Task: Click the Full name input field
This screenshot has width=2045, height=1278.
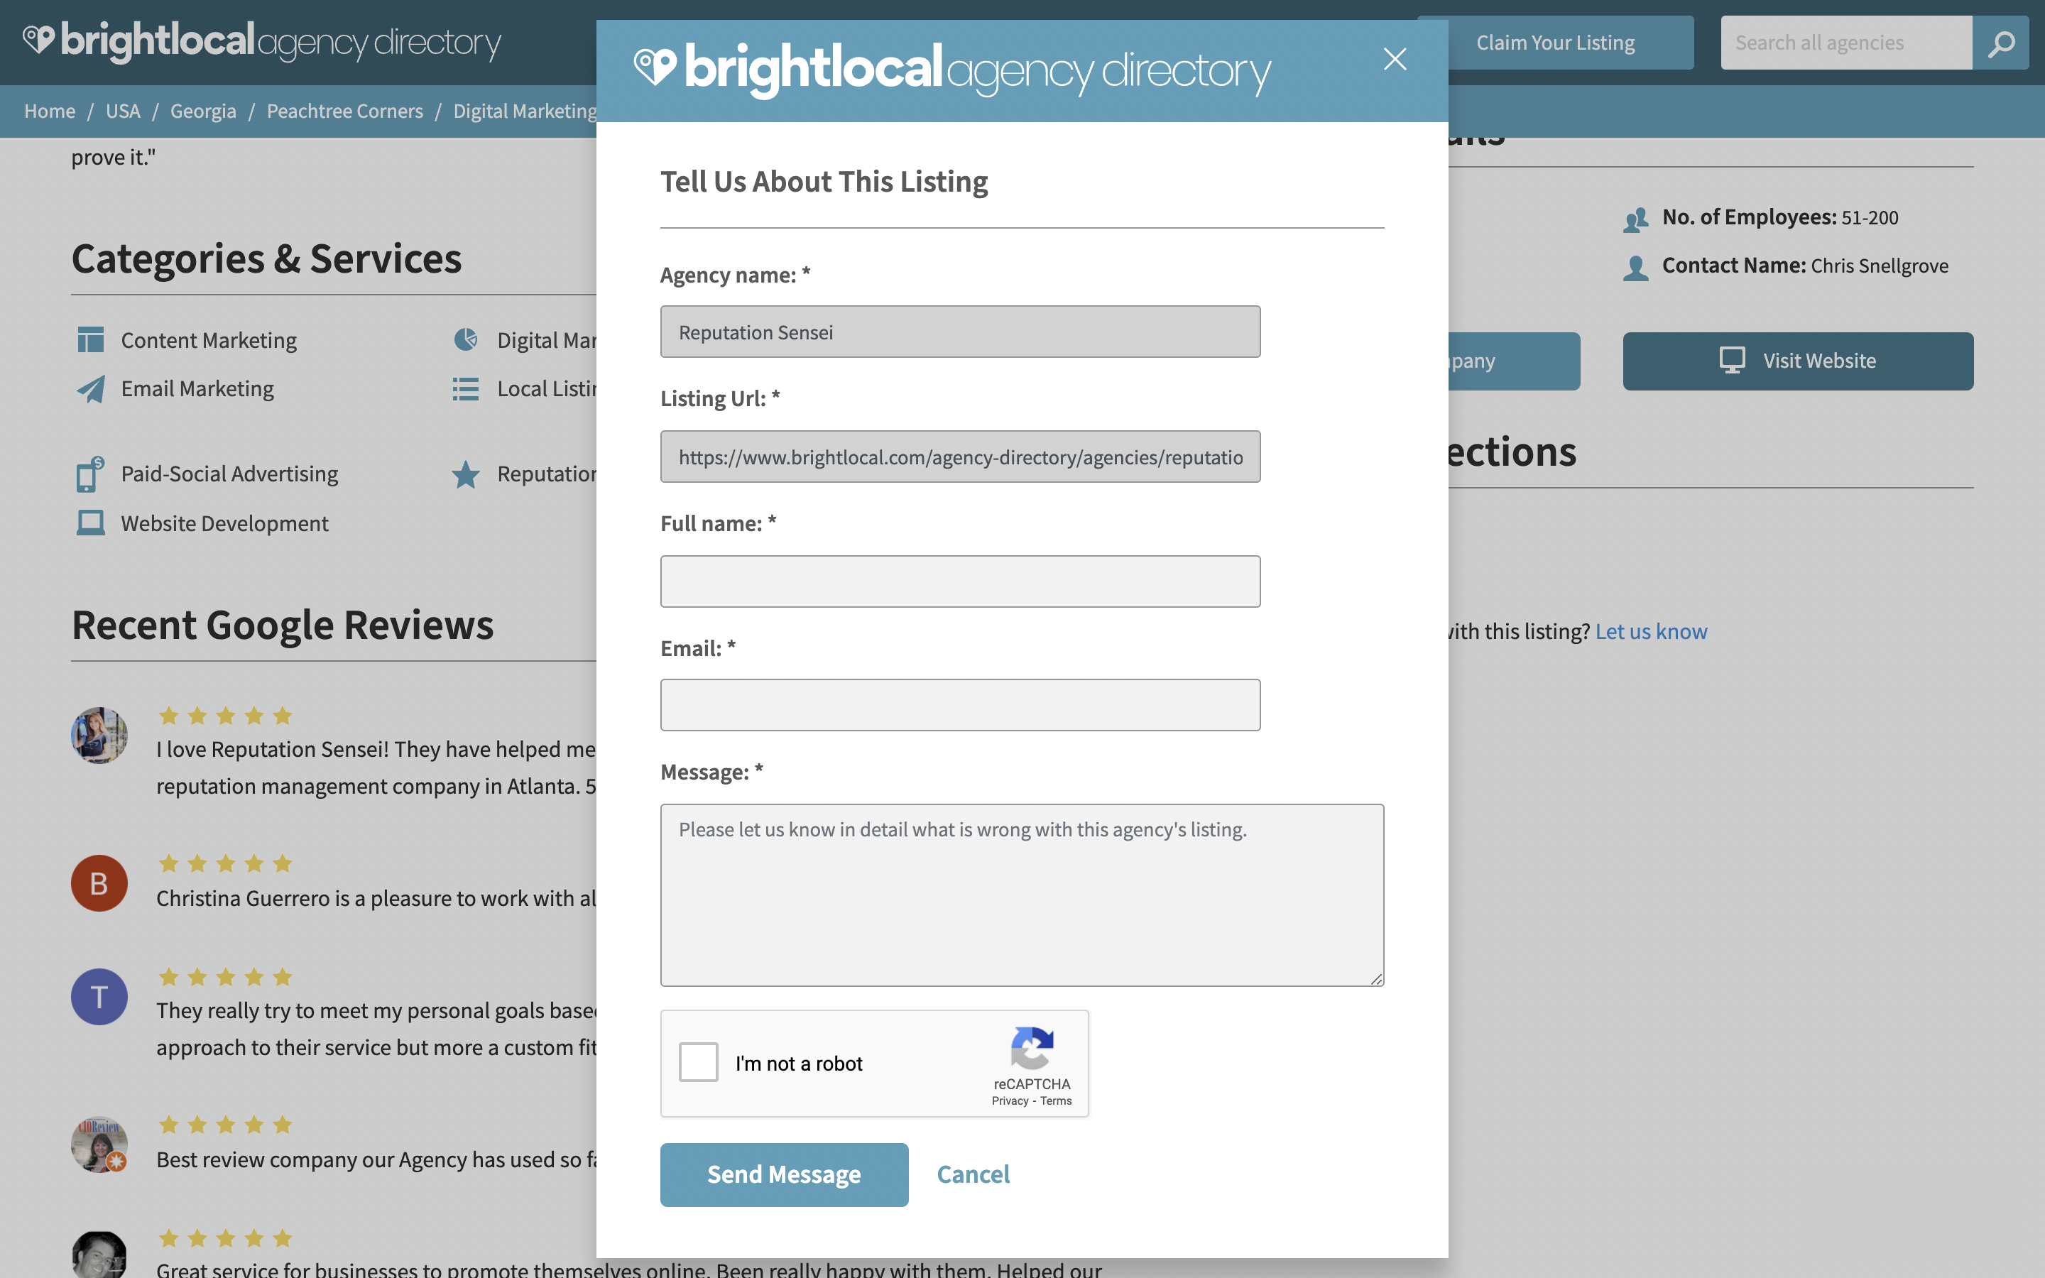Action: coord(960,581)
